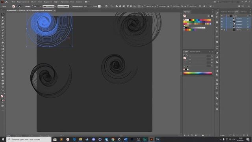This screenshot has width=252, height=142.
Task: Pick a color from the Color spectrum bar
Action: click(x=198, y=73)
